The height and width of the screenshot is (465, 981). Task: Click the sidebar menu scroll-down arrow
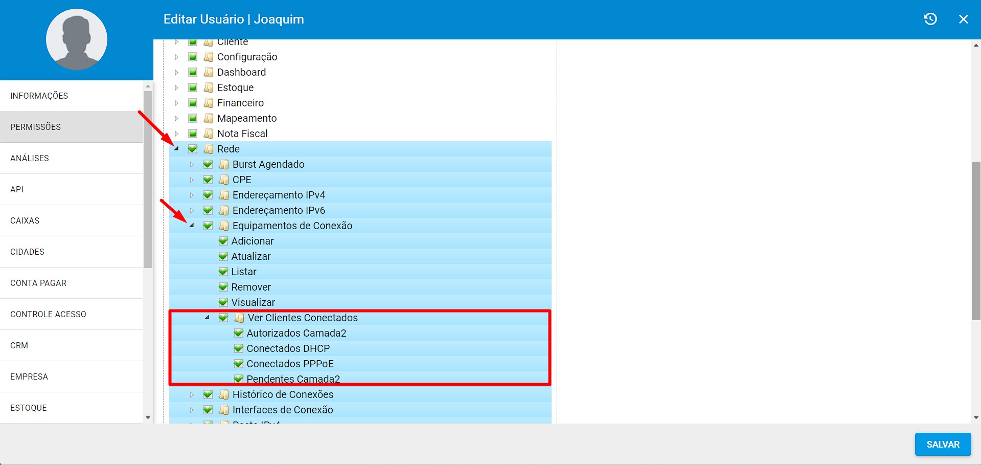[x=148, y=418]
